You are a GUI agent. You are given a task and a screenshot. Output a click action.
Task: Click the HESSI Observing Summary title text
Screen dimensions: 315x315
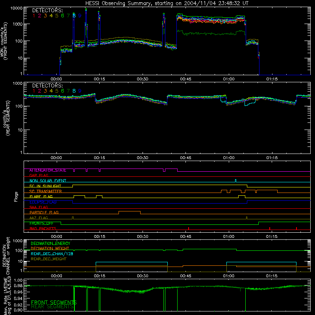(167, 3)
